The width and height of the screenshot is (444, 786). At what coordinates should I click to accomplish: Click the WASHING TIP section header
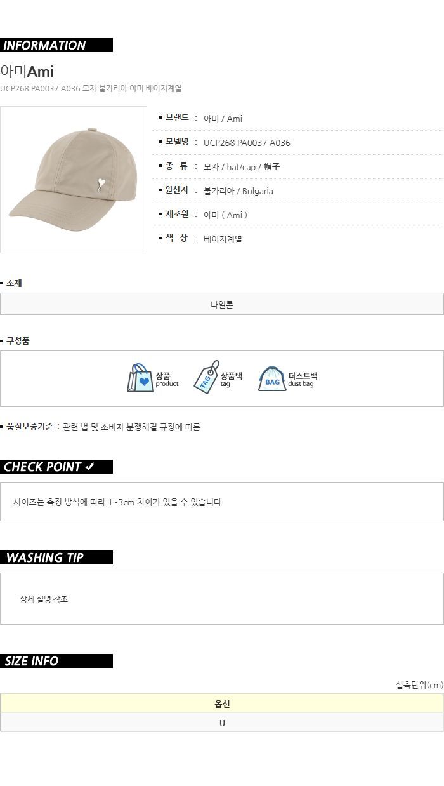[56, 557]
